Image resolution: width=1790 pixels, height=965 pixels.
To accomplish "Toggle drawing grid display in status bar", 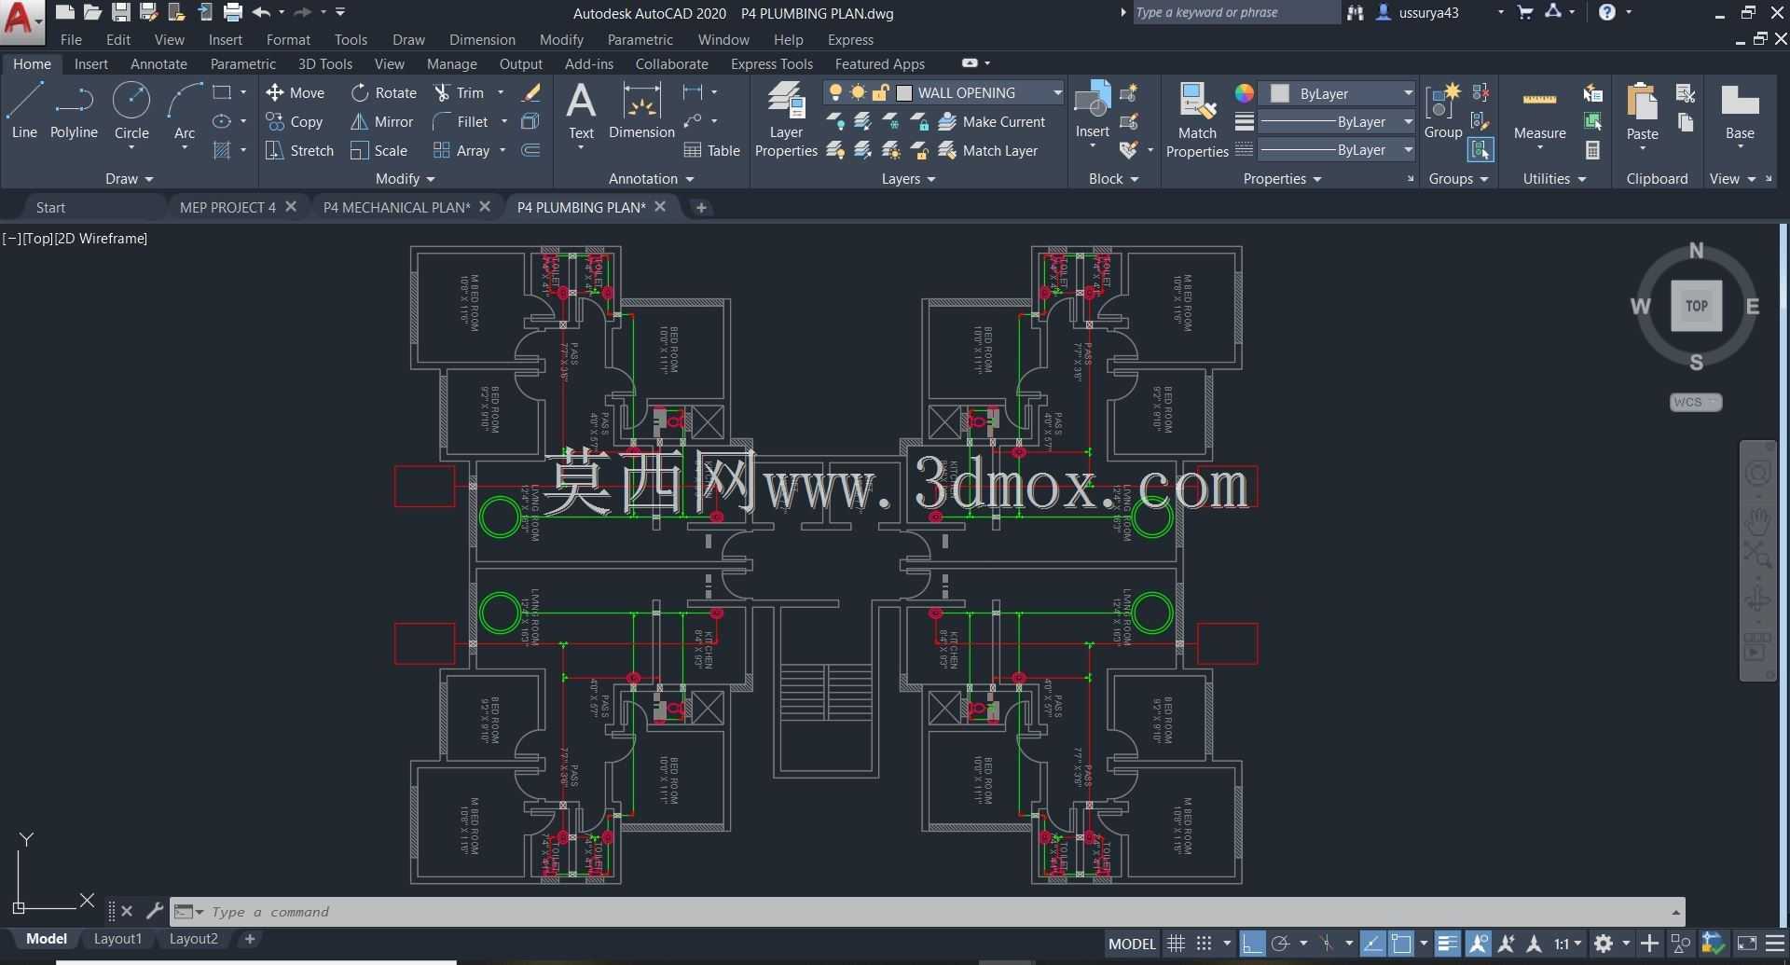I will coord(1177,944).
